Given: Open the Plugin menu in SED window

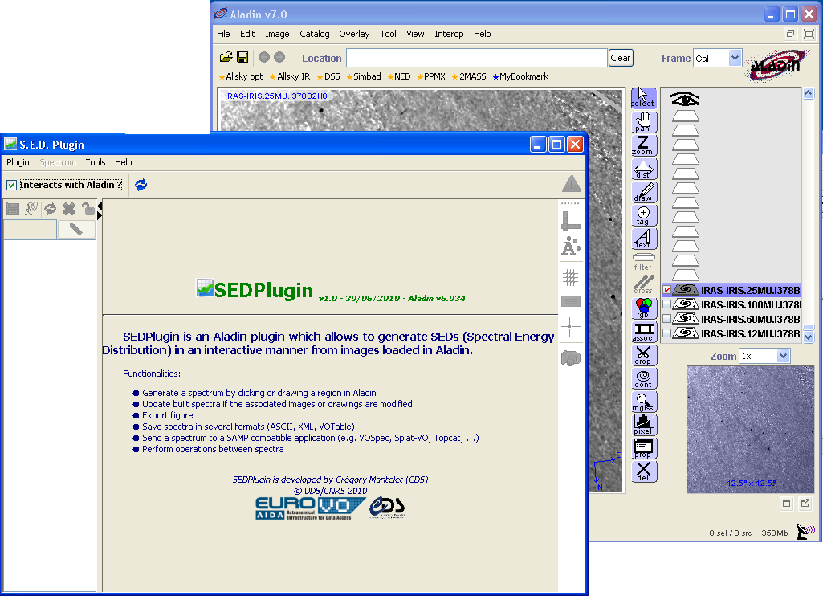Looking at the screenshot, I should 18,163.
